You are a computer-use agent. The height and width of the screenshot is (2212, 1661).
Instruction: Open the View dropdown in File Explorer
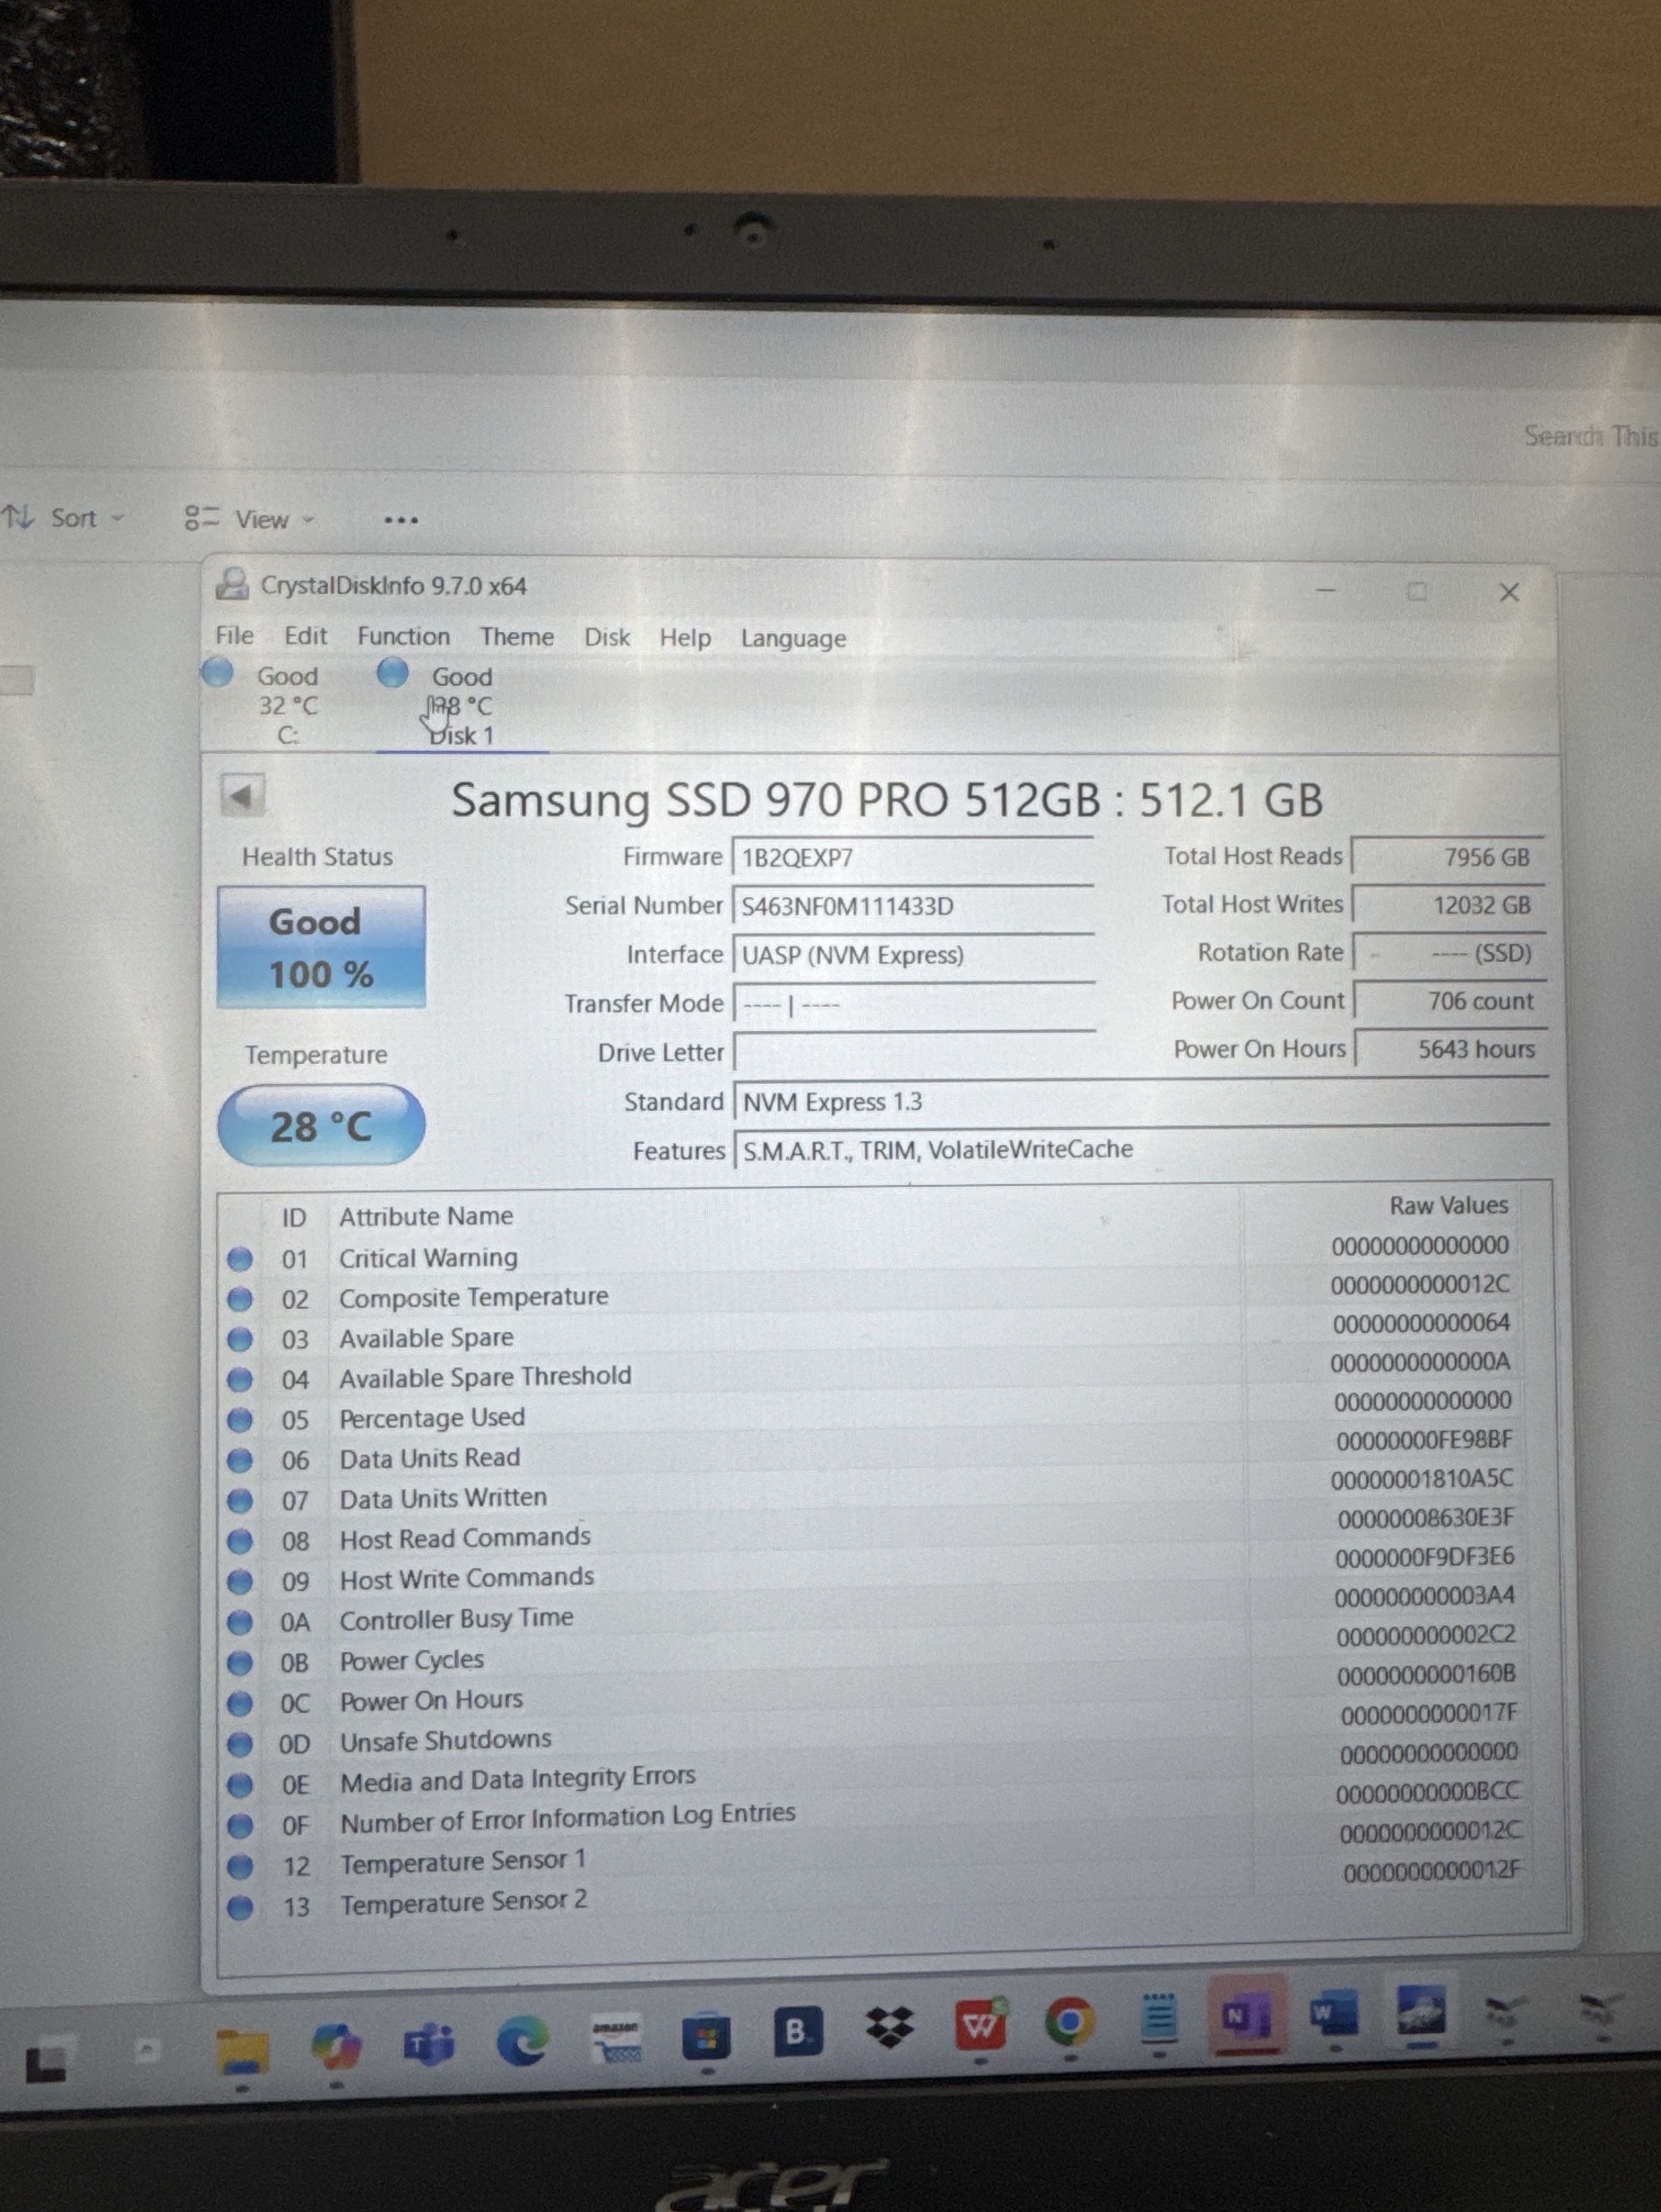(x=250, y=519)
